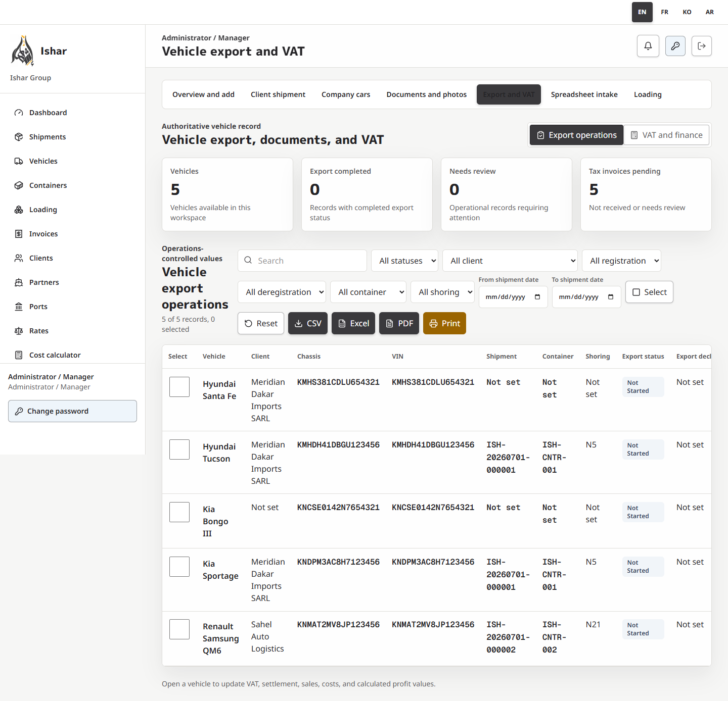This screenshot has width=728, height=701.
Task: Check the Renault Samsung QM6 row checkbox
Action: (179, 629)
